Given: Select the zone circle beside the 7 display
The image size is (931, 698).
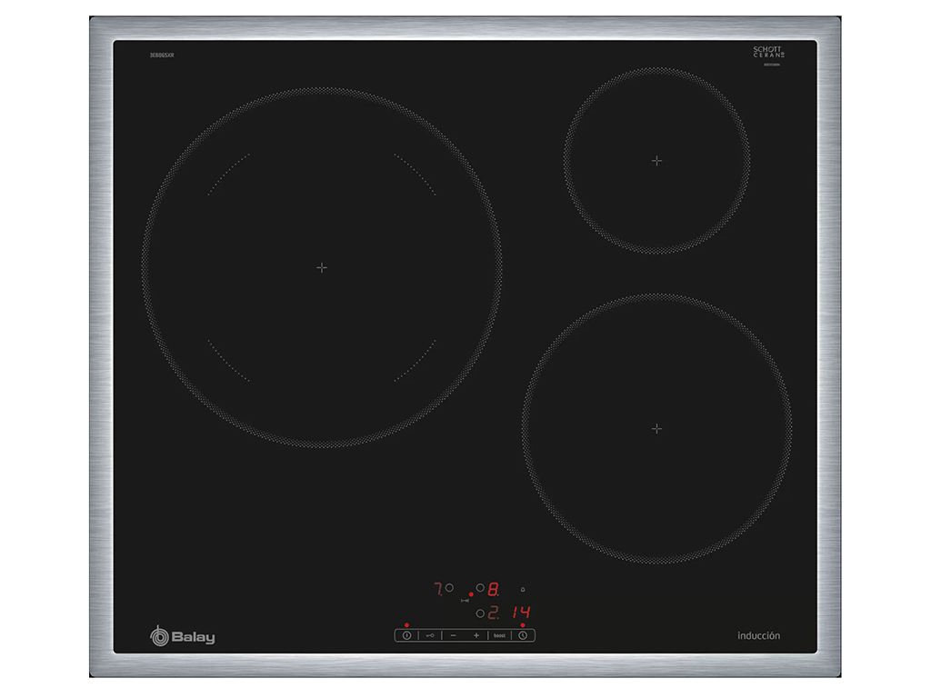Looking at the screenshot, I should point(449,588).
